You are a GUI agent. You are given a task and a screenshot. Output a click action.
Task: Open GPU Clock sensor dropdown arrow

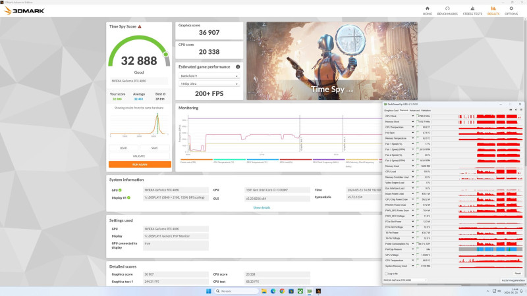click(413, 116)
